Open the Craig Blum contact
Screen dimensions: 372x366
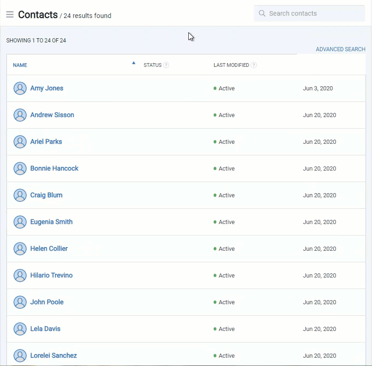(x=46, y=195)
